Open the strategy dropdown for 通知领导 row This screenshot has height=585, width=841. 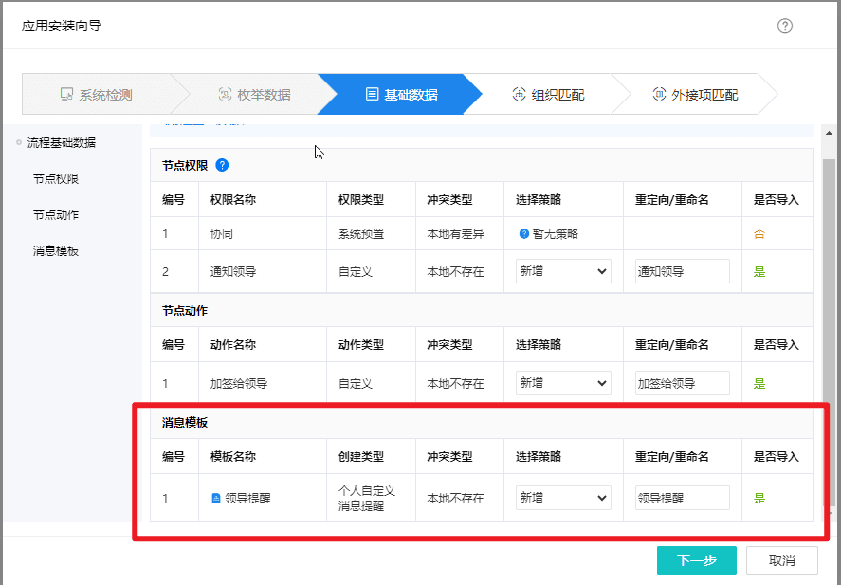click(x=563, y=271)
